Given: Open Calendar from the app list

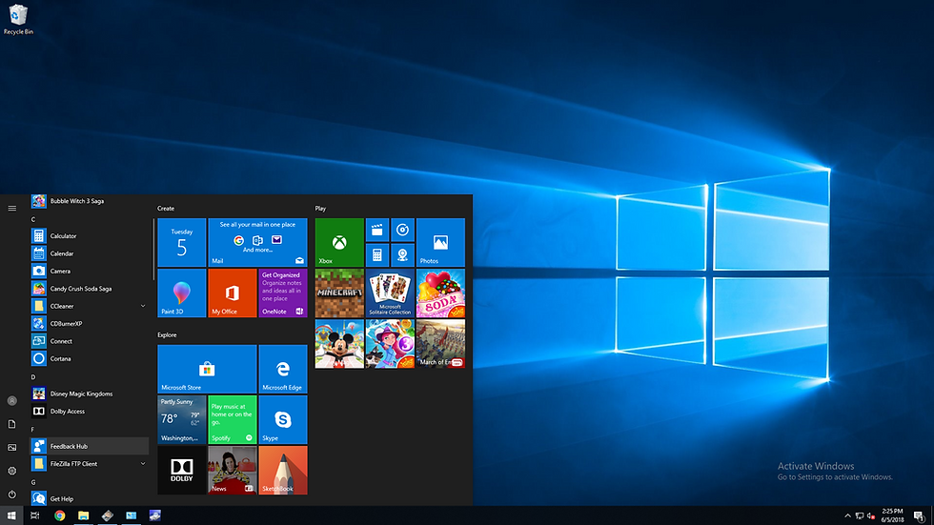Looking at the screenshot, I should 90,253.
